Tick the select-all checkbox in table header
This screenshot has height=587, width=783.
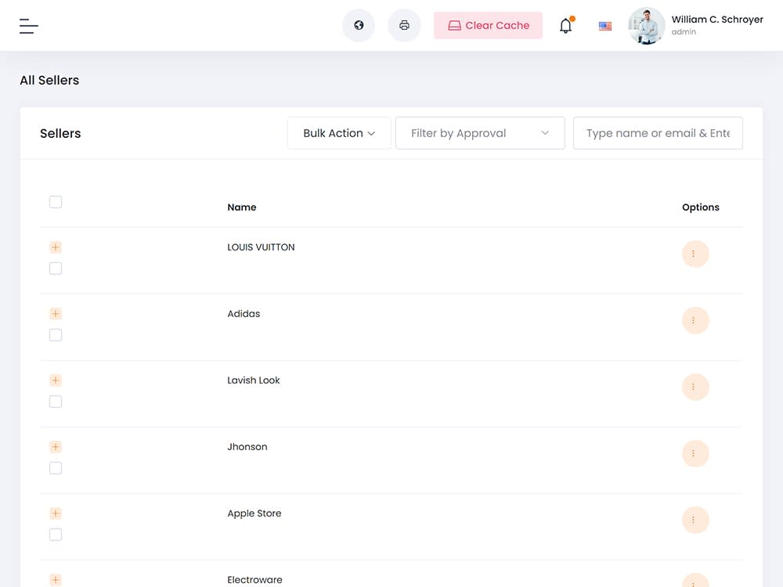tap(56, 202)
